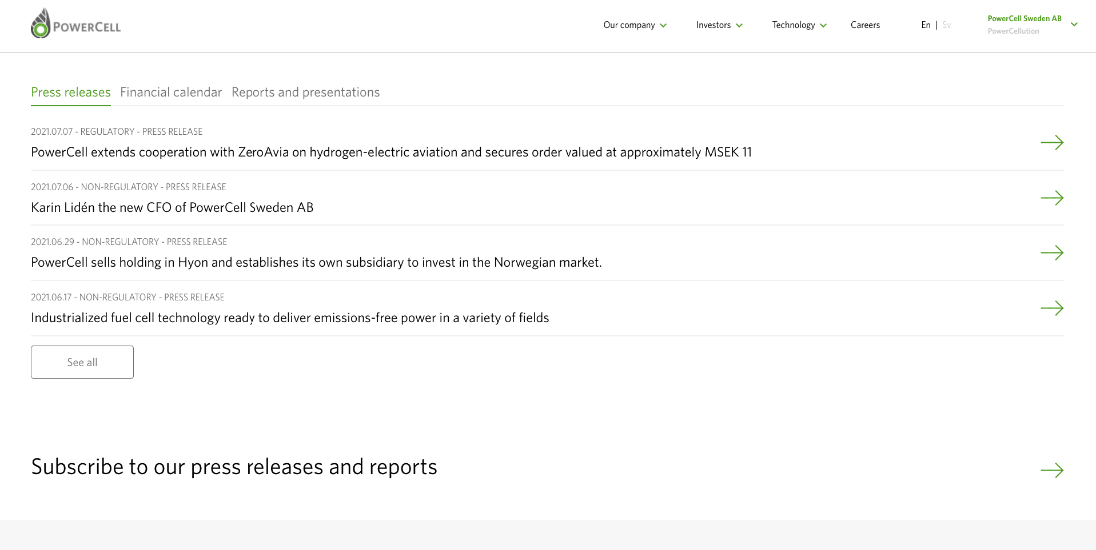The image size is (1096, 550).
Task: Switch to the Financial calendar tab
Action: [x=171, y=93]
